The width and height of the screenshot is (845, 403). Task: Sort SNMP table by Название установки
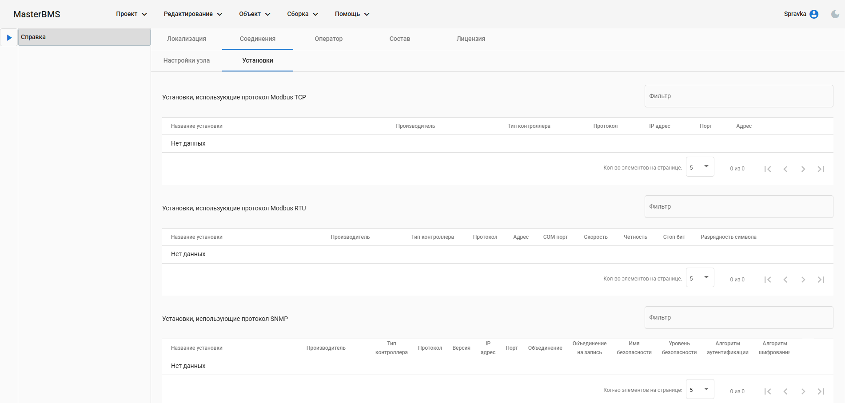[x=196, y=348]
